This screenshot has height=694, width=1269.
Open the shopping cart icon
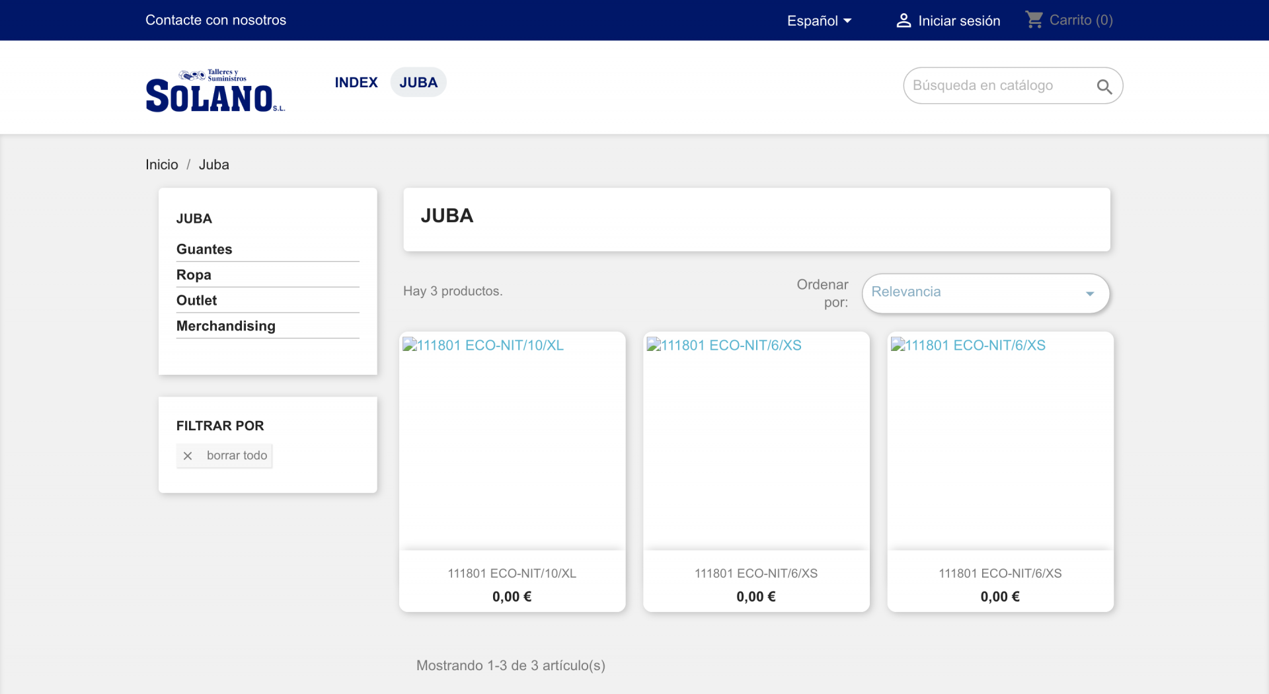1034,20
